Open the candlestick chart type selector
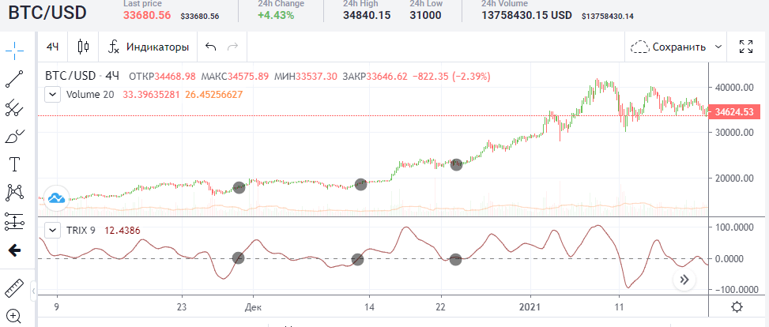The image size is (769, 327). click(x=83, y=47)
